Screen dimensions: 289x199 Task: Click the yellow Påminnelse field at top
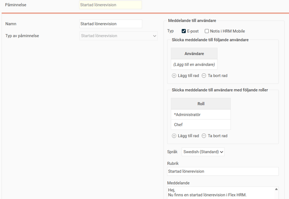110,5
